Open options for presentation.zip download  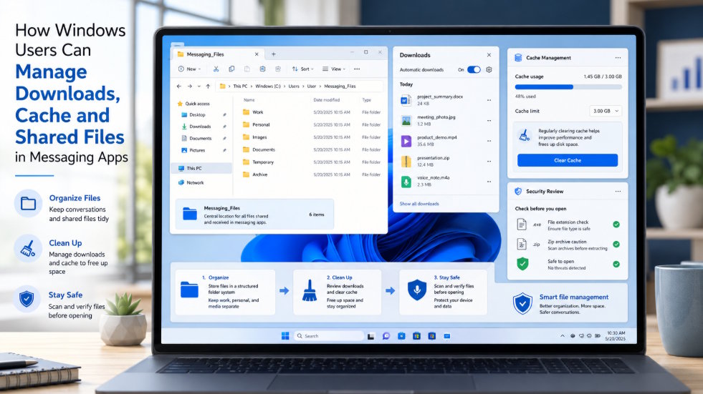point(489,162)
